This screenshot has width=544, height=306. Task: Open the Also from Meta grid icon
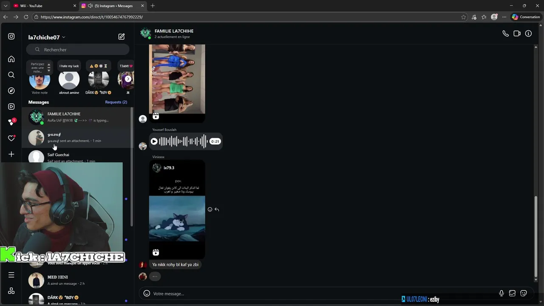[11, 291]
